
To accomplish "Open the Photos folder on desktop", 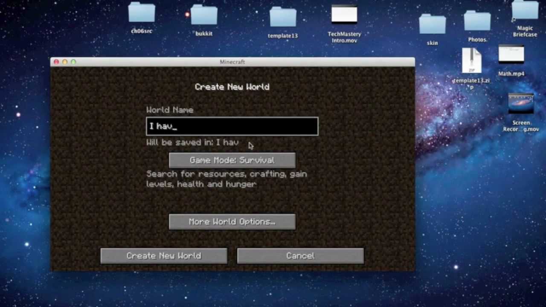I will click(x=477, y=21).
